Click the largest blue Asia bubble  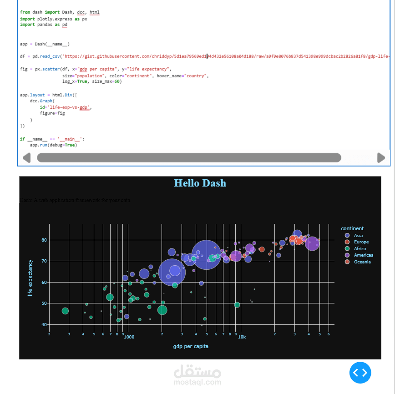(206, 255)
